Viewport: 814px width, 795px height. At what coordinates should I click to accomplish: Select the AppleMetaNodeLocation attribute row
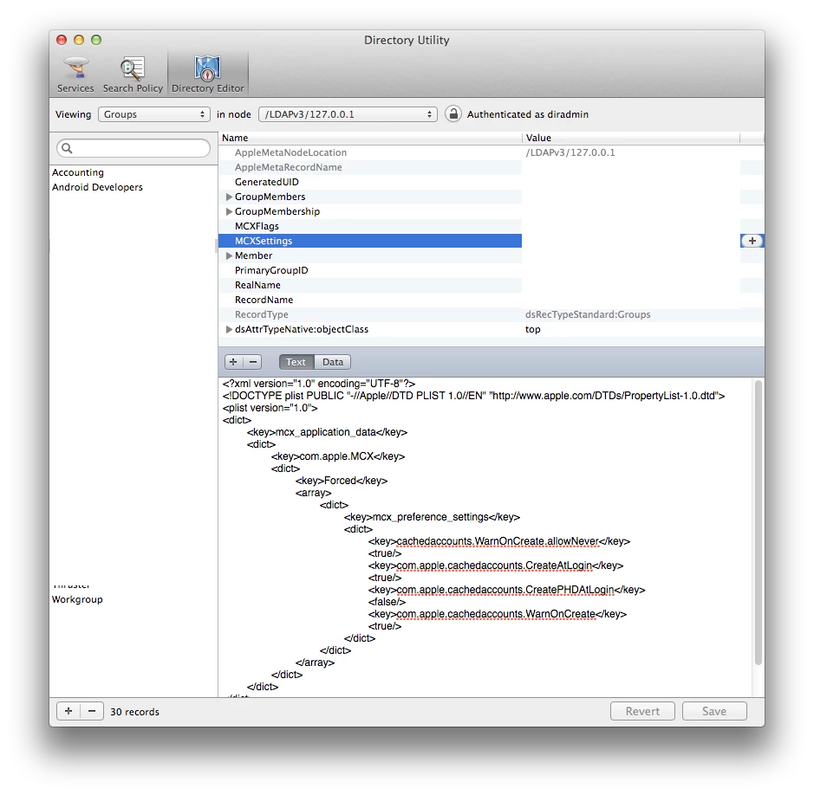(492, 152)
